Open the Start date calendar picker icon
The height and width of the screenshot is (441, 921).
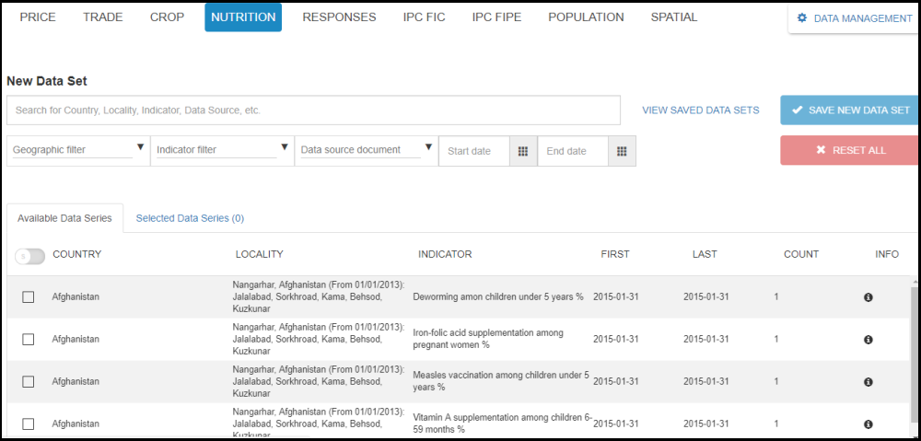(x=522, y=151)
